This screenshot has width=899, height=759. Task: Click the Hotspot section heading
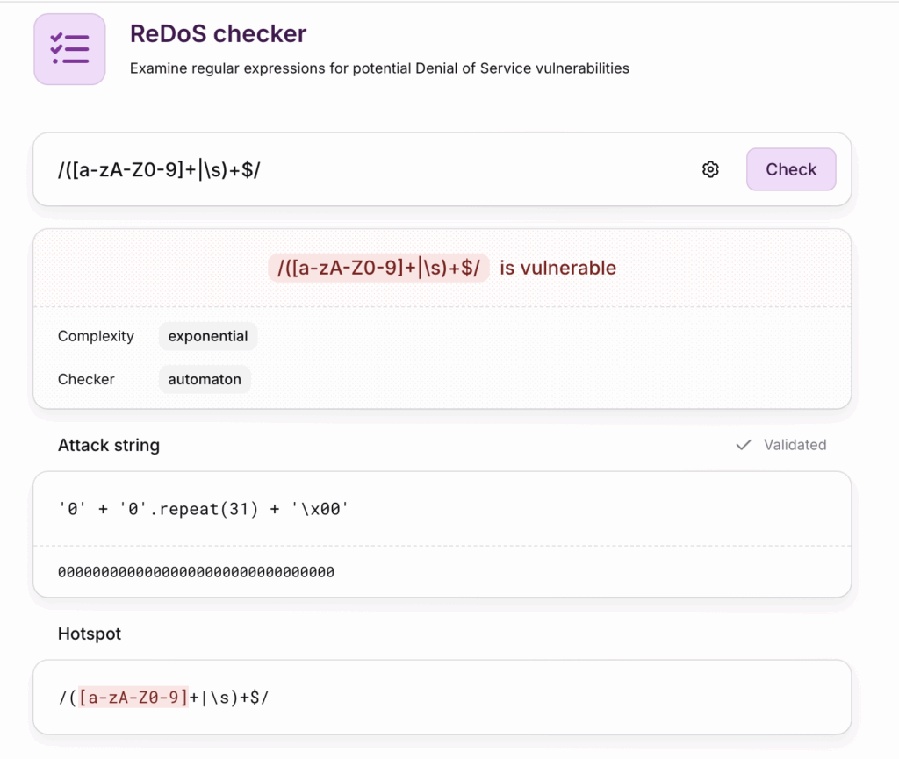(x=90, y=634)
